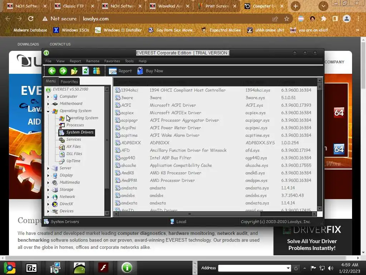Image resolution: width=366 pixels, height=275 pixels.
Task: Open the View menu in EVEREST
Action: coord(60,61)
